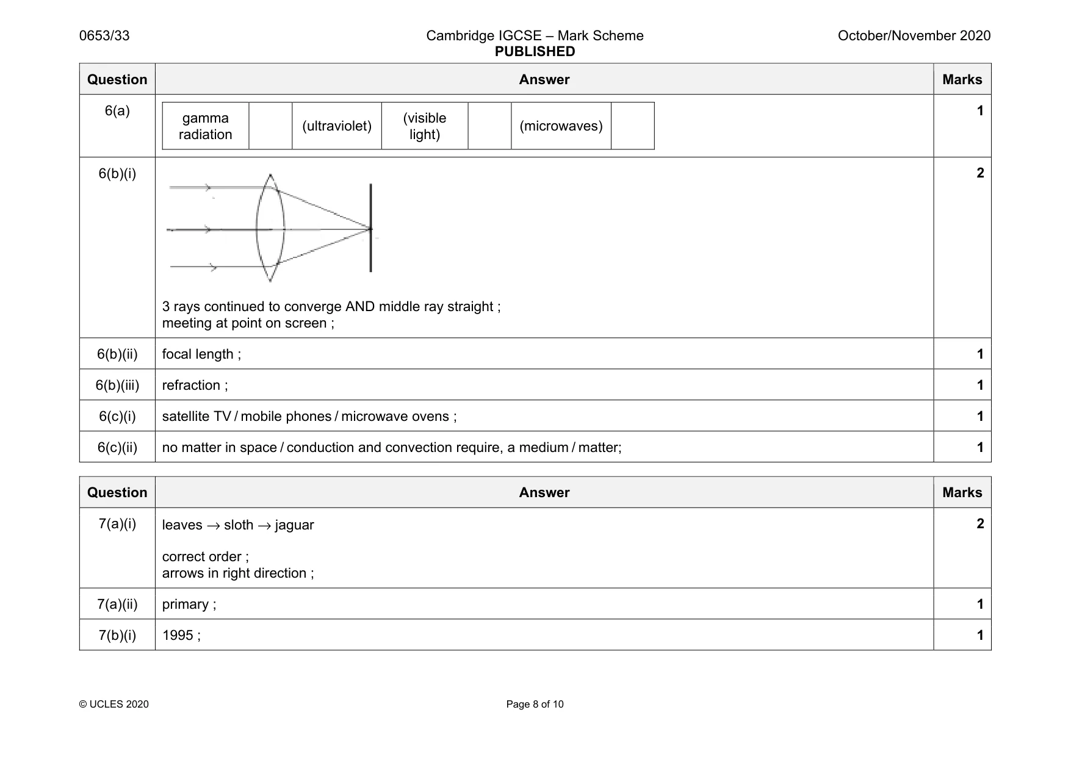Click the marks value 2 for 6(b)(i)
The image size is (1071, 757).
pyautogui.click(x=980, y=173)
